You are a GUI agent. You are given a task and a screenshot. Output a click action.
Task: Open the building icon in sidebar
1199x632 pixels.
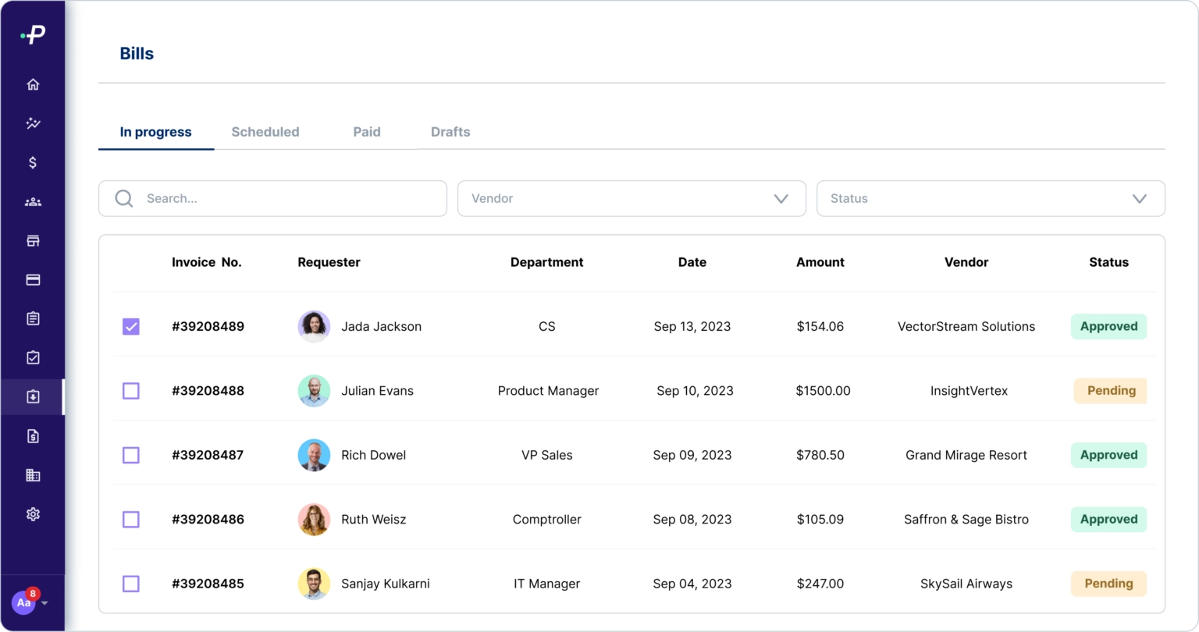coord(33,475)
